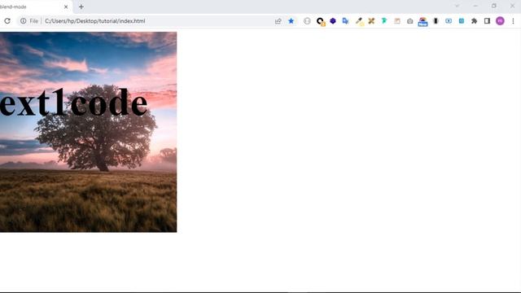Close the blend-mode tab

pyautogui.click(x=66, y=7)
